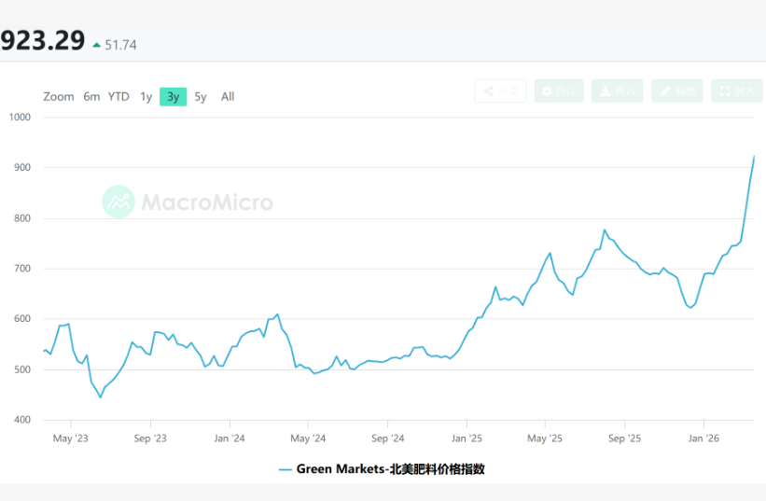Click the share (分享) button
766x501 pixels.
[501, 90]
